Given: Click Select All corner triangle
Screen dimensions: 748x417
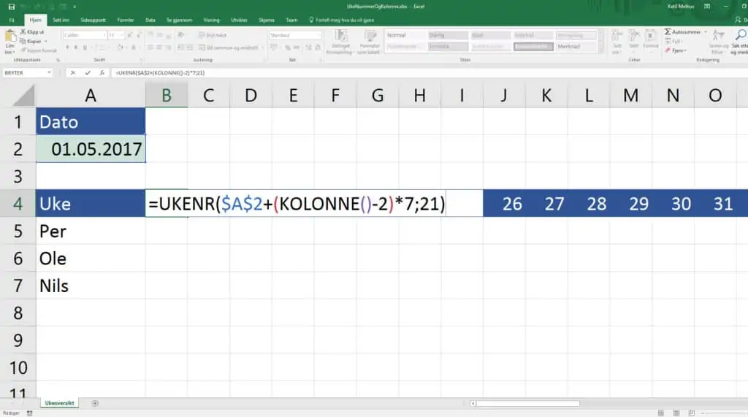Looking at the screenshot, I should click(23, 95).
